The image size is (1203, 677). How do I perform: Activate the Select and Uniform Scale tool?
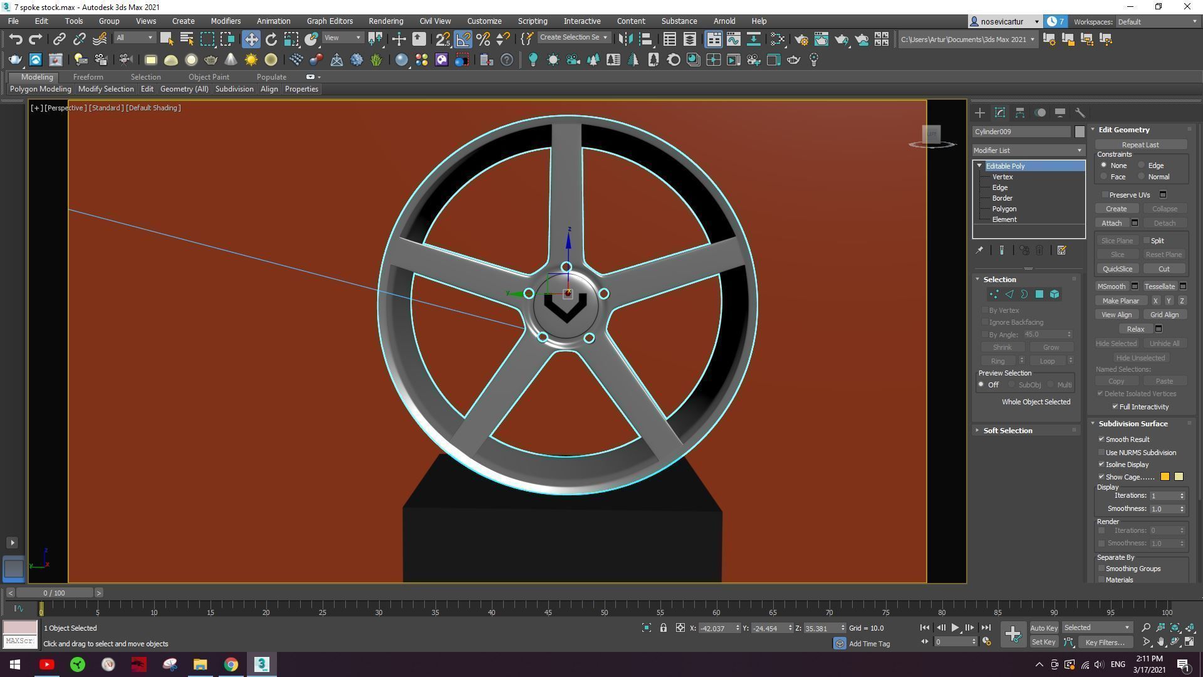291,39
